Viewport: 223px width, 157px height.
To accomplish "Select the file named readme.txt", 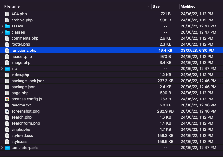I will (x=21, y=105).
